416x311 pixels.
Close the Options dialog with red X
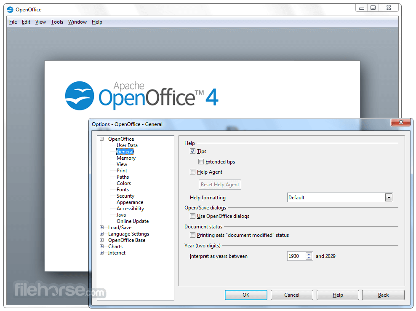click(400, 122)
